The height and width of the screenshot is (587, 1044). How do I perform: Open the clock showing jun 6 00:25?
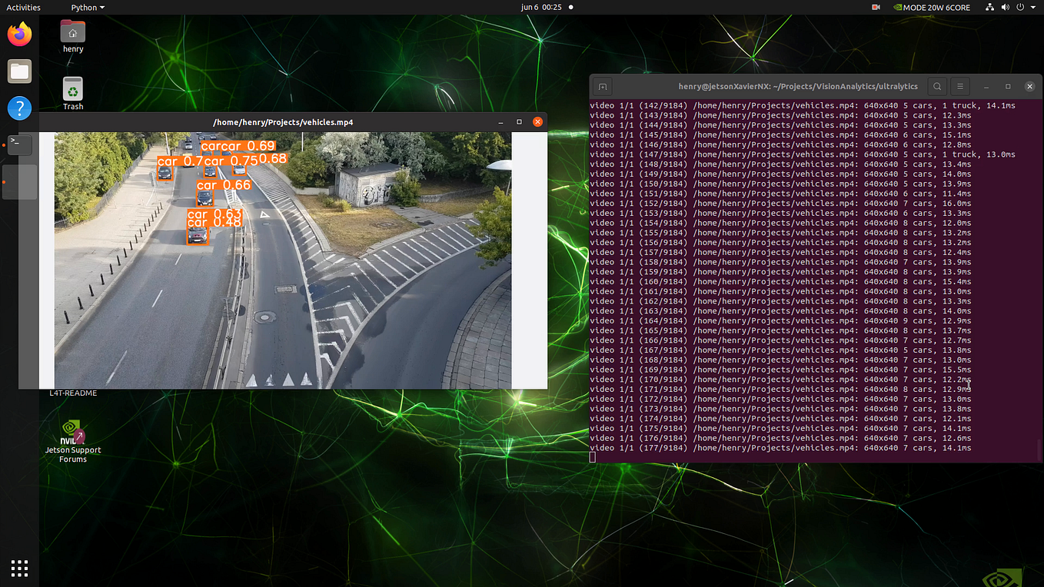point(541,7)
